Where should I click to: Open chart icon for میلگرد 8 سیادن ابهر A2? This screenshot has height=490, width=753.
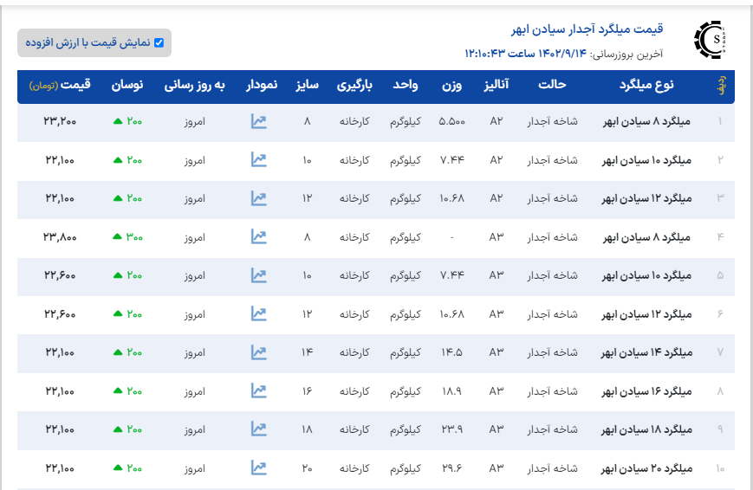click(x=258, y=121)
